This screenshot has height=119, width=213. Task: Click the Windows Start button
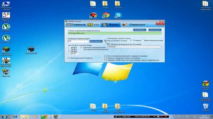click(x=4, y=117)
